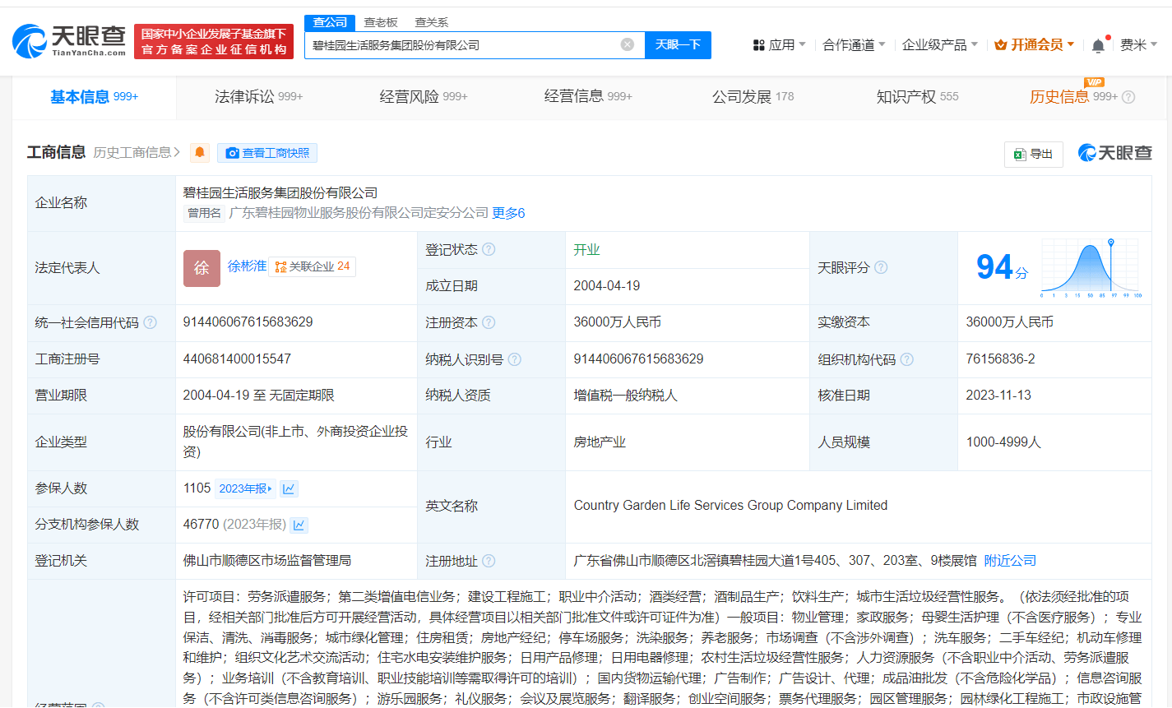Switch to the 查老板 search tab

pos(381,22)
